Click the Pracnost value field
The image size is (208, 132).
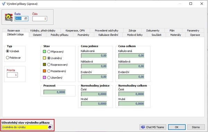click(54, 92)
